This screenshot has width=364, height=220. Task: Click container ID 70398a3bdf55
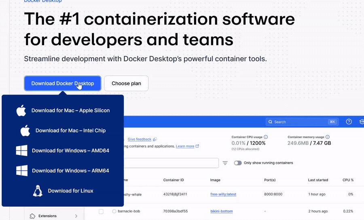tap(176, 211)
